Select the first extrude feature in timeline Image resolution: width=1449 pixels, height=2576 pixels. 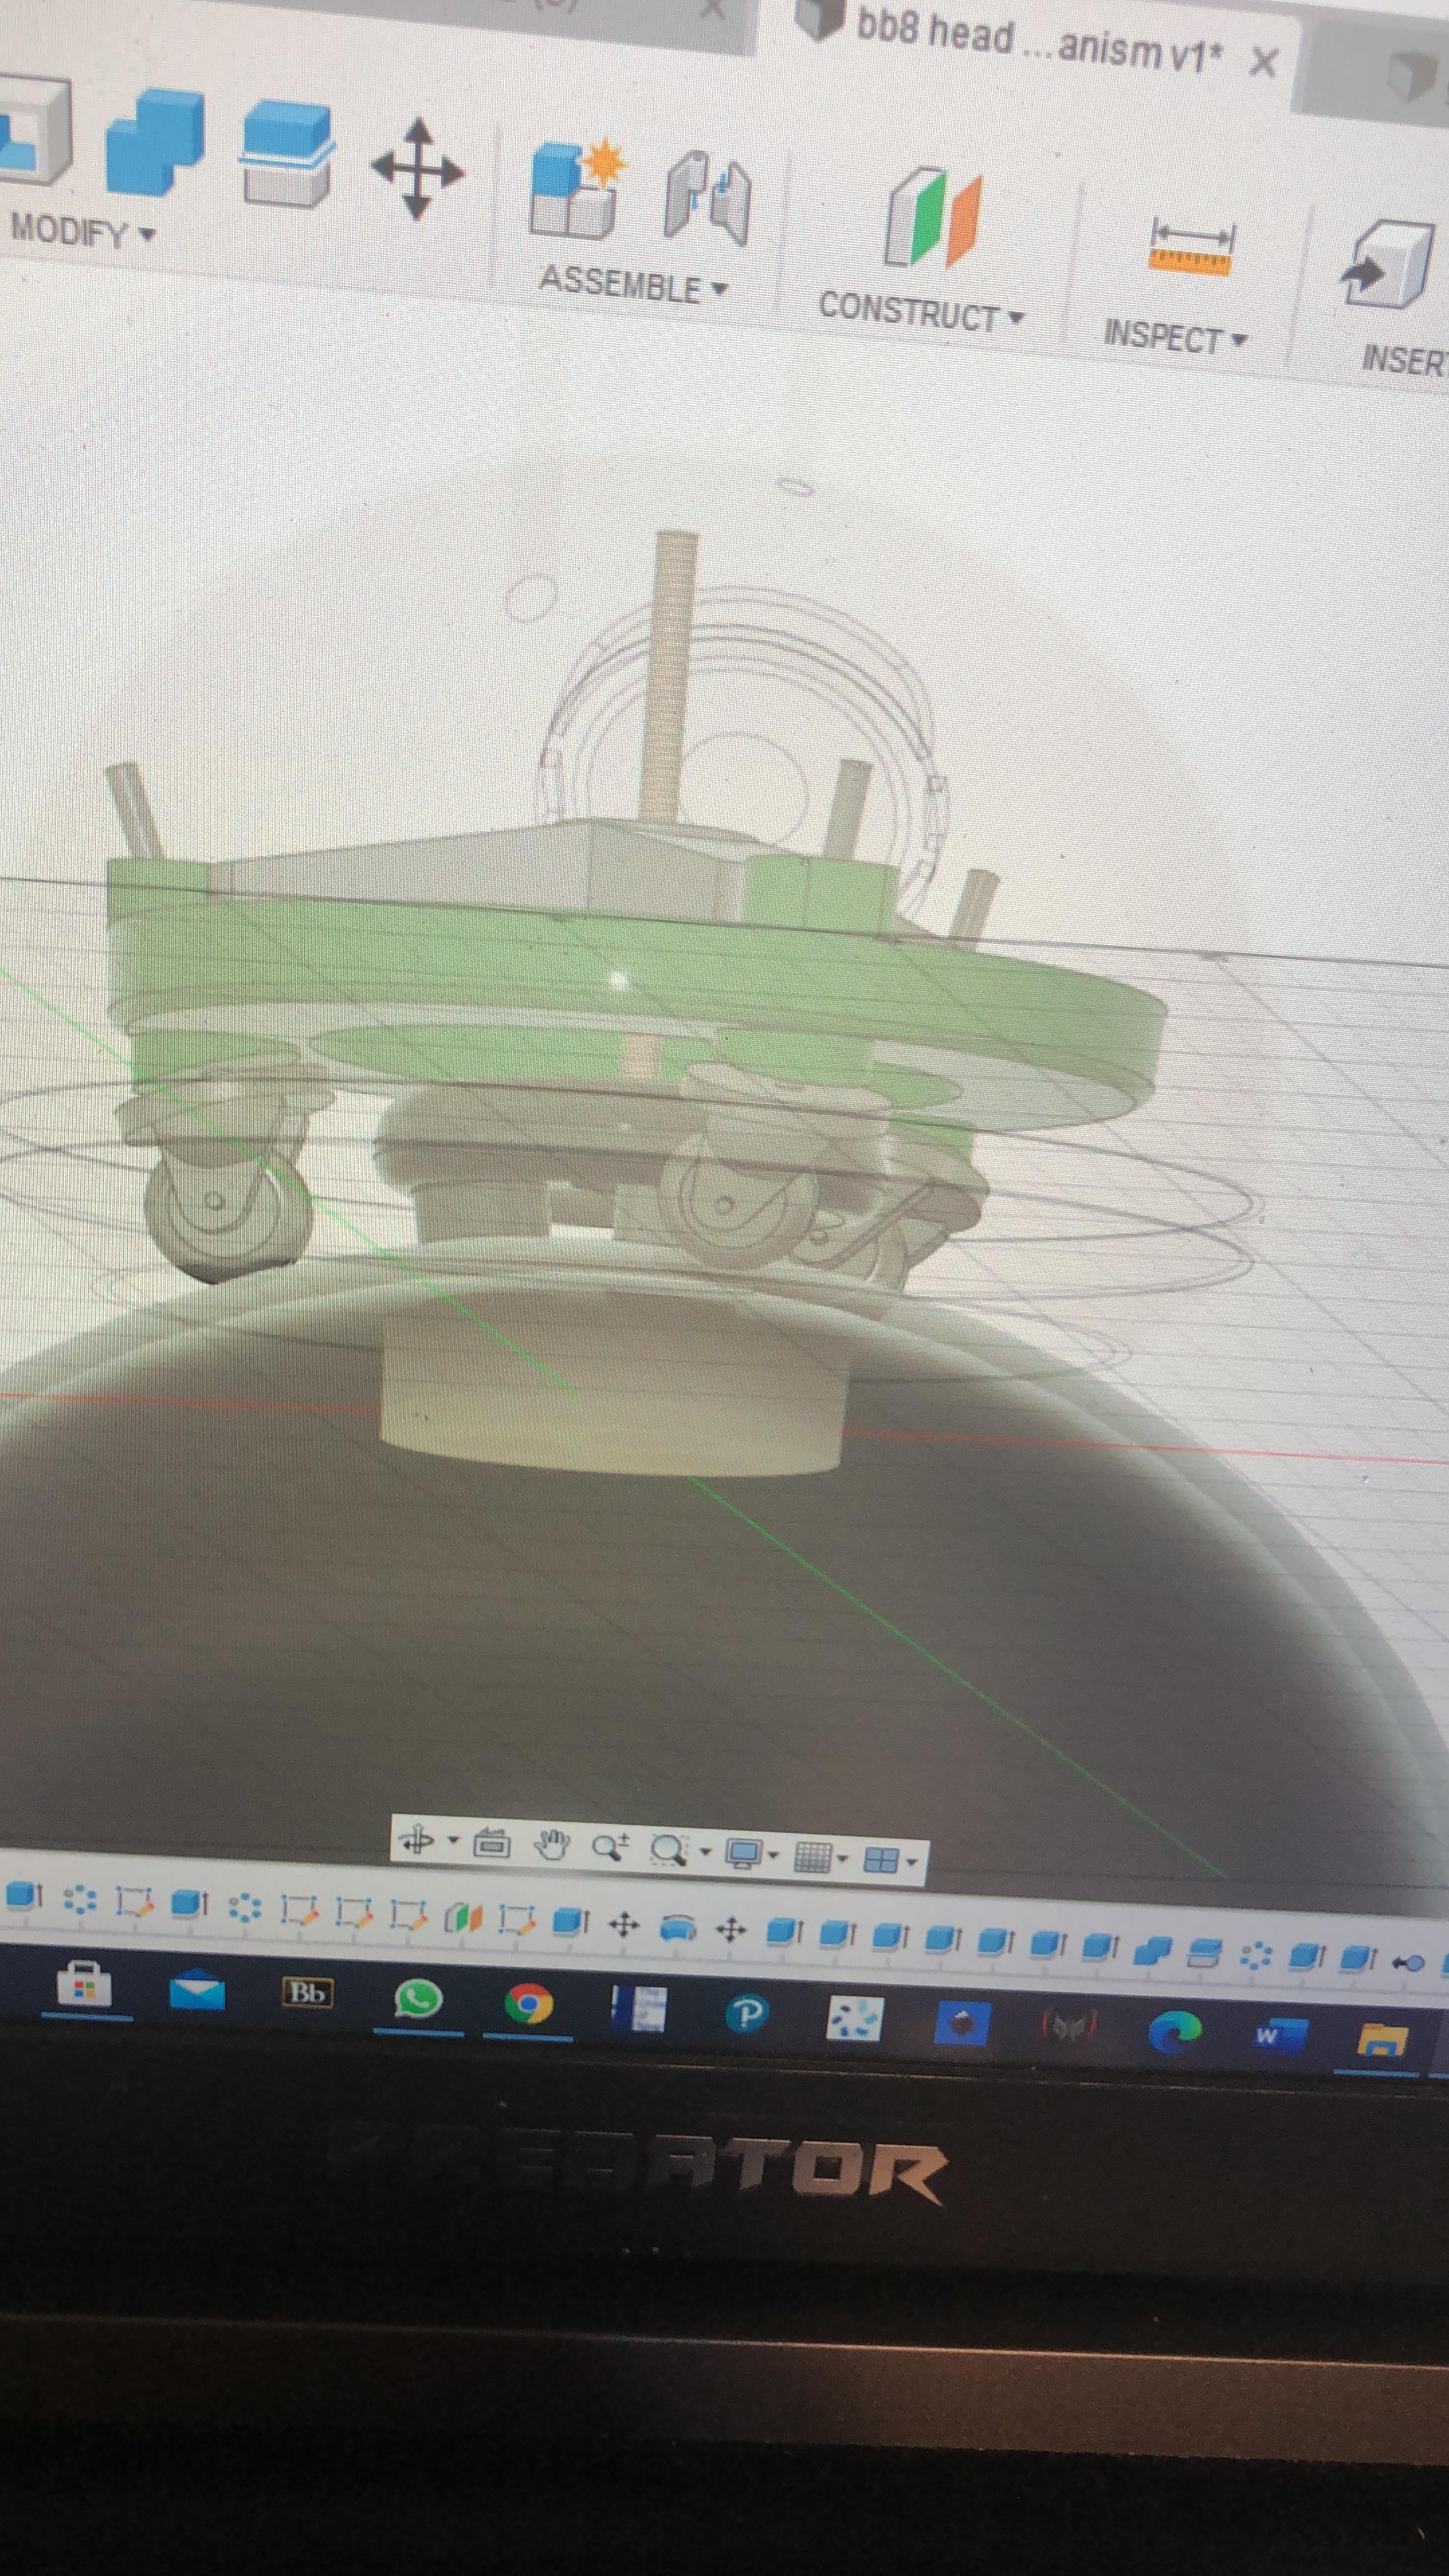click(x=24, y=1896)
